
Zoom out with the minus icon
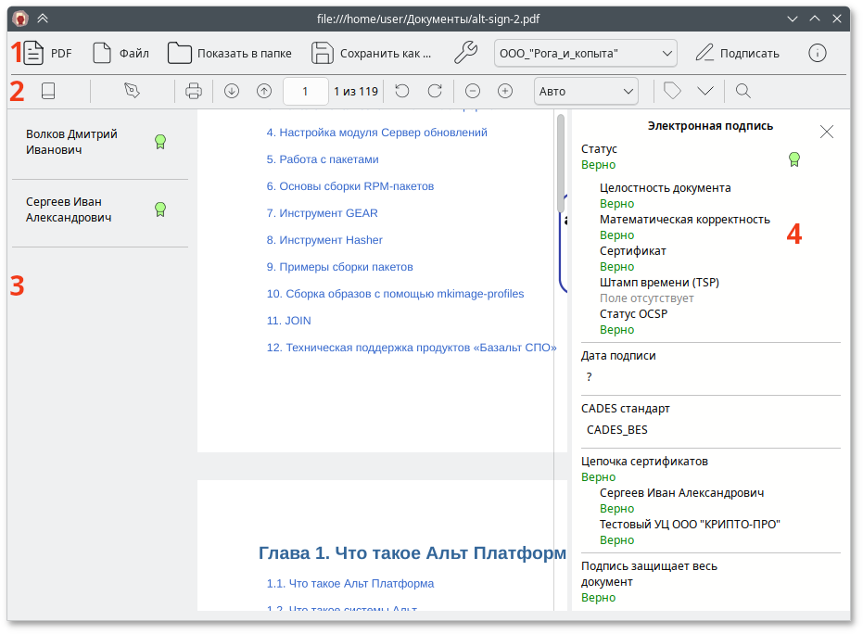(473, 91)
